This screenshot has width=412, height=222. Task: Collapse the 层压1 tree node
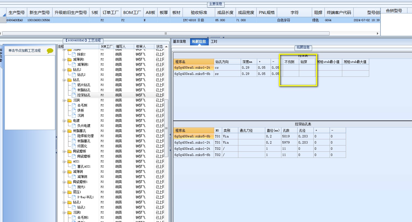pos(64,192)
